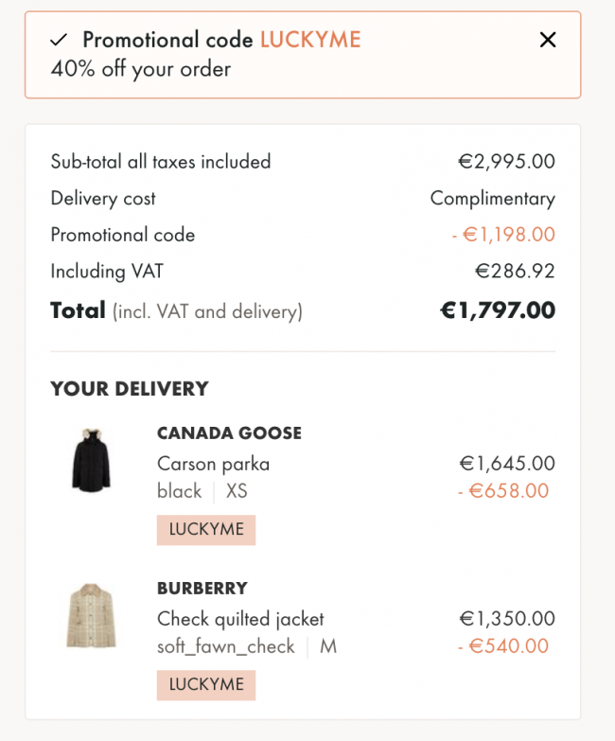
Task: Click the orange LUCKYME code in banner
Action: (x=310, y=40)
